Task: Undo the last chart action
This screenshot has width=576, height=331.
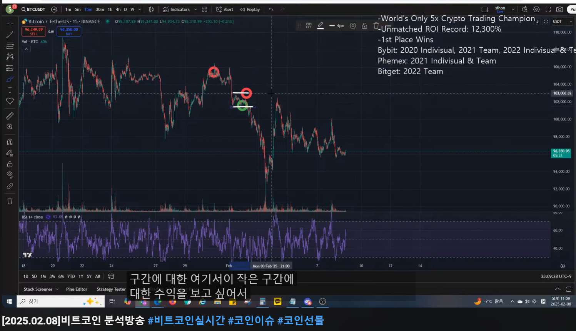Action: click(x=271, y=9)
